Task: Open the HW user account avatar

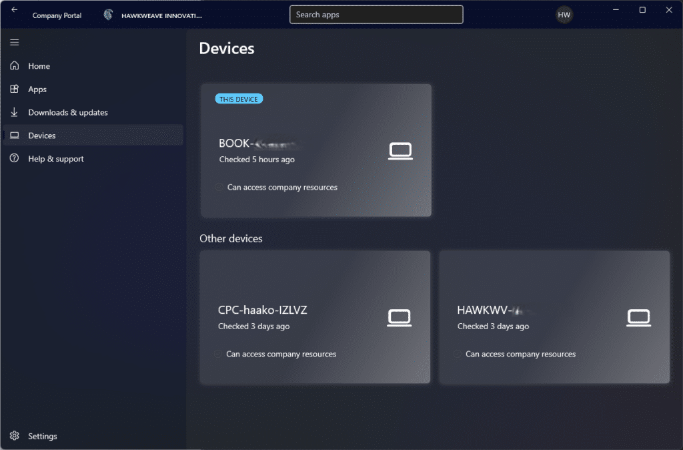Action: click(x=564, y=15)
